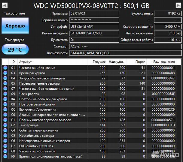The image size is (183, 162).
Task: Click the standard field ACS-2
Action: point(126,46)
